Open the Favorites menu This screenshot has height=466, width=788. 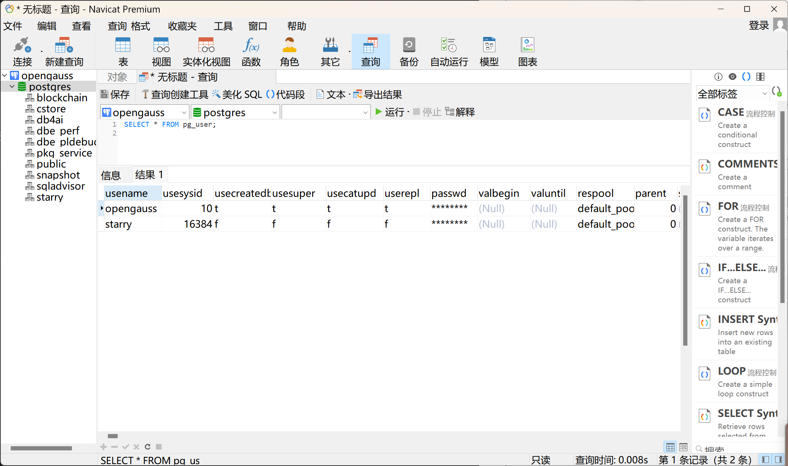point(182,26)
